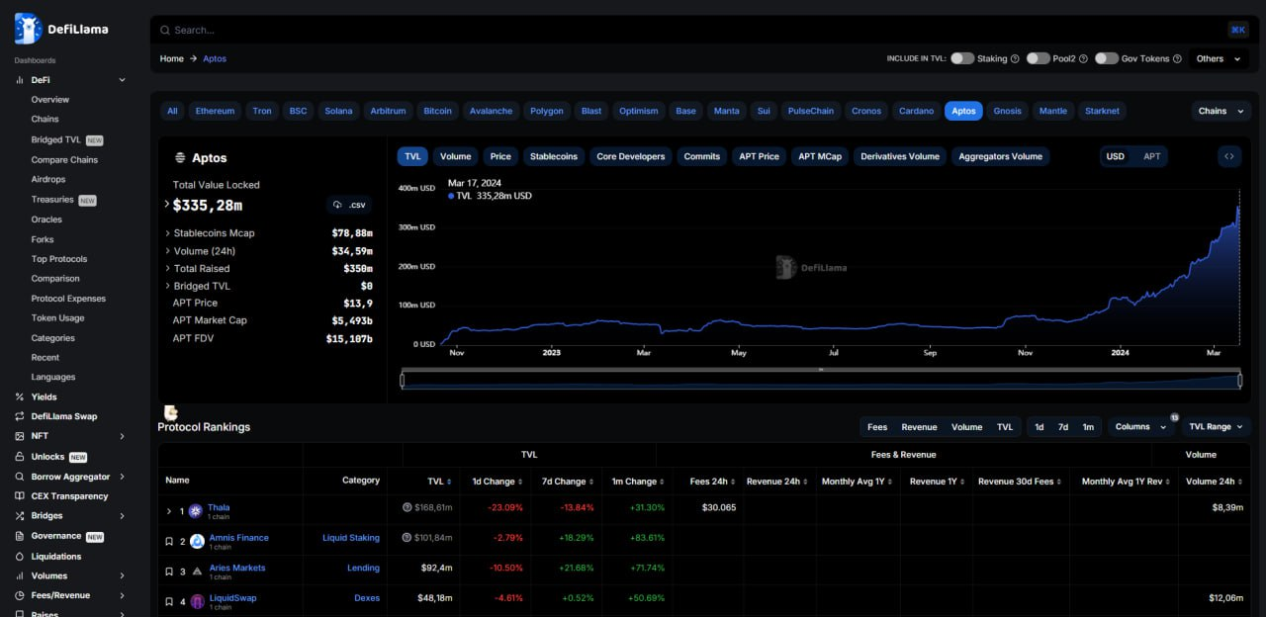
Task: Select the Starknet chain tab
Action: 1102,111
